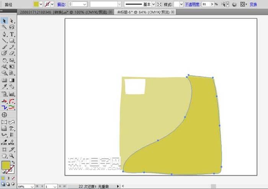
Task: Pick the Hand tool
Action: point(5,156)
